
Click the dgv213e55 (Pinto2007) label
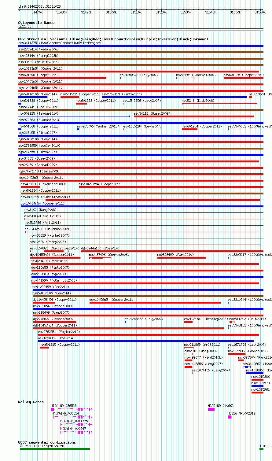[37, 133]
